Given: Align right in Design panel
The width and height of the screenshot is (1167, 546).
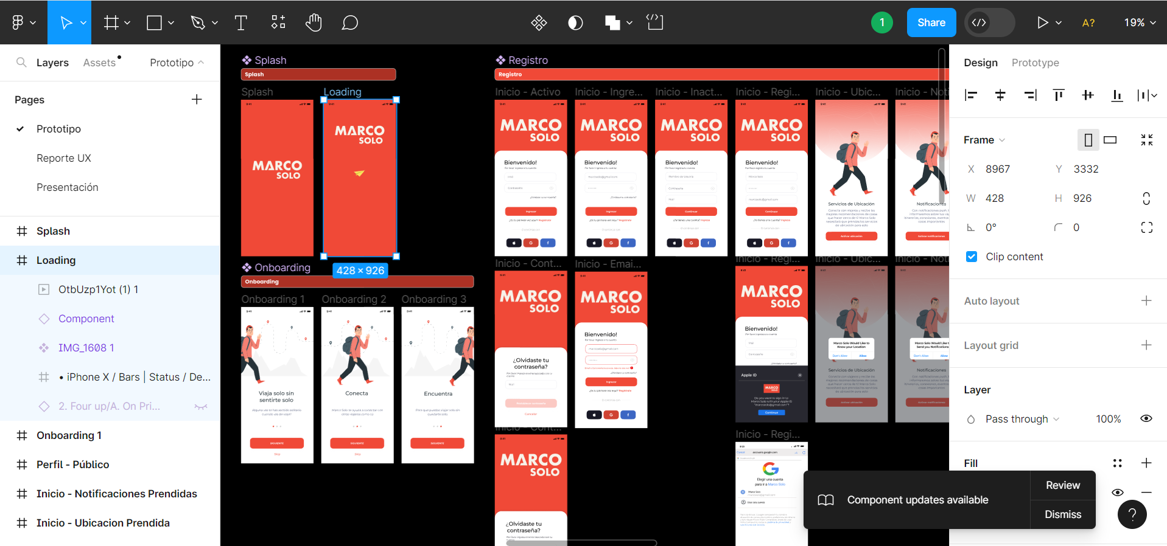Looking at the screenshot, I should [x=1030, y=95].
